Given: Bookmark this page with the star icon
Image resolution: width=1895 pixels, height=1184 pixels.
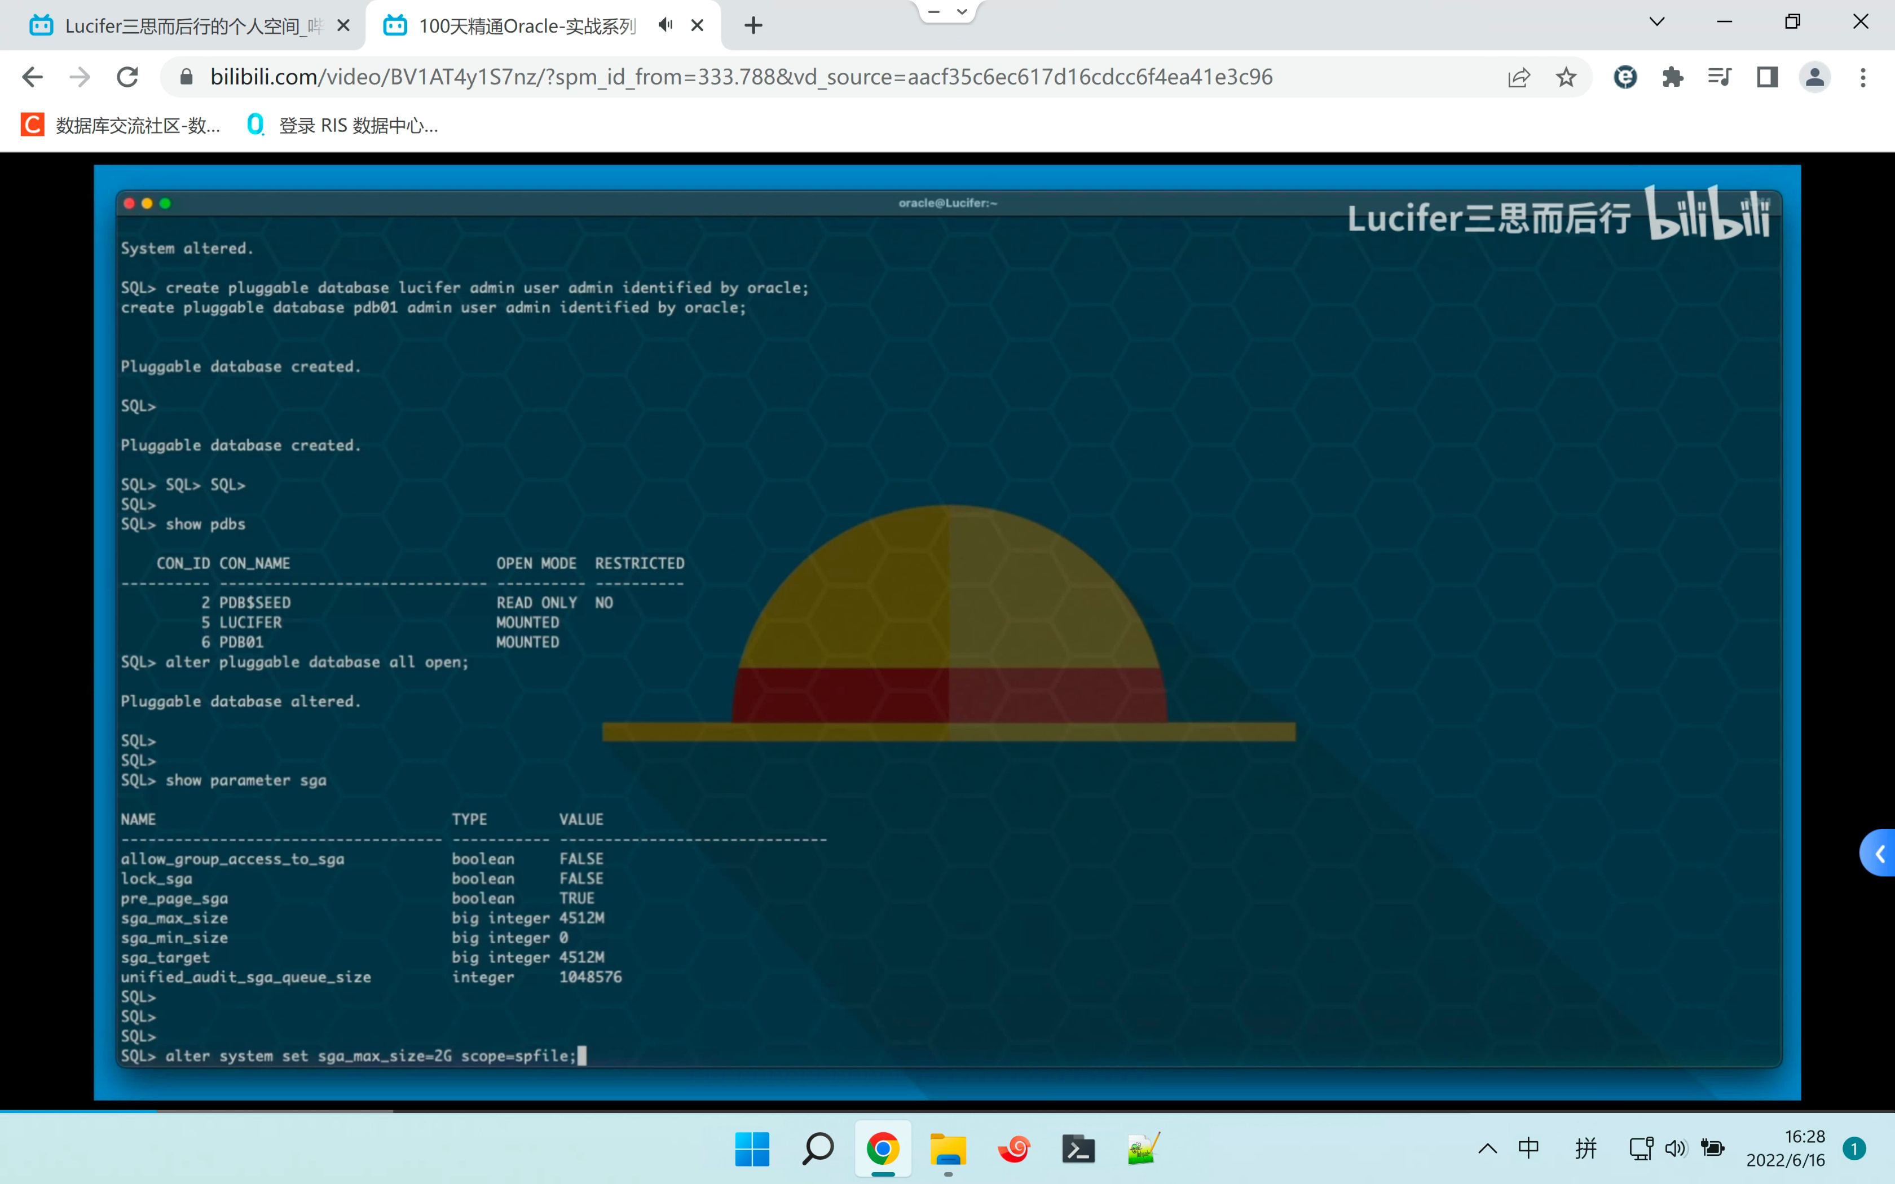Looking at the screenshot, I should coord(1566,77).
